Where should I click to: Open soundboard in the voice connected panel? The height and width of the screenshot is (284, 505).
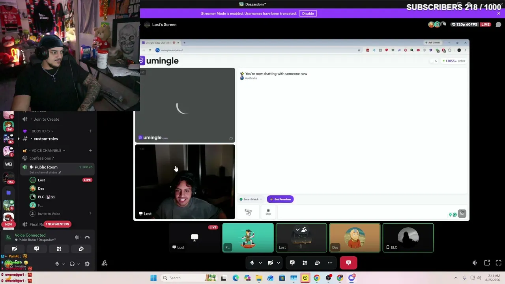81,249
